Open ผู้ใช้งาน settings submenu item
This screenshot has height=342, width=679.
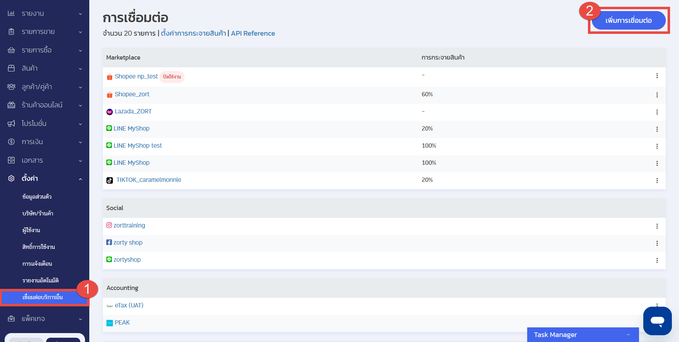coord(31,230)
